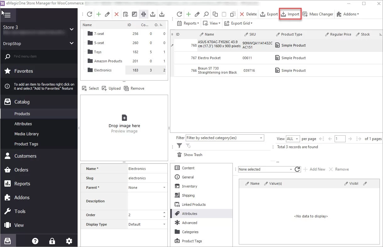383x247 pixels.
Task: Increment the category Order value with stepper arrow
Action: click(x=164, y=213)
